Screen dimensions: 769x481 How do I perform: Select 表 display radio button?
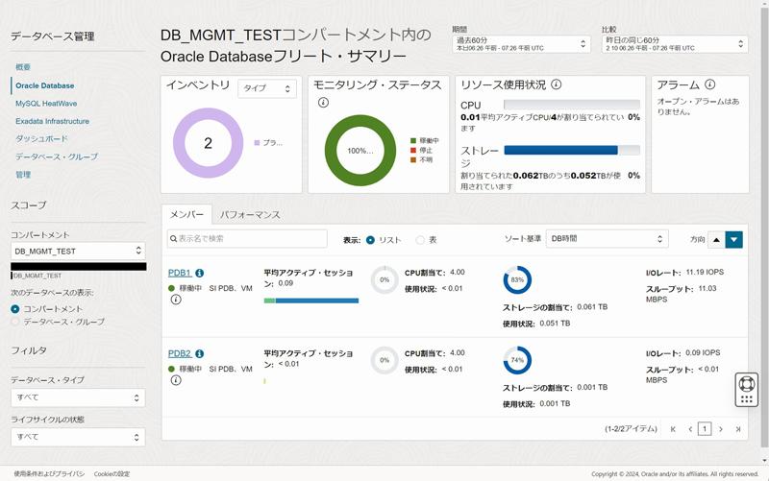point(420,240)
